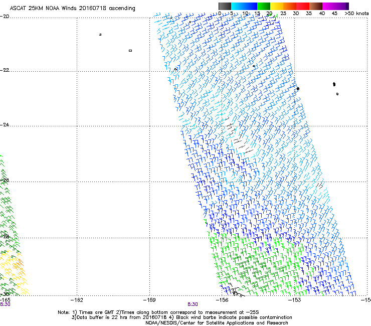Viewport: 371px width, 326px height.
Task: Select the note line about black wind barbs
Action: (181, 317)
